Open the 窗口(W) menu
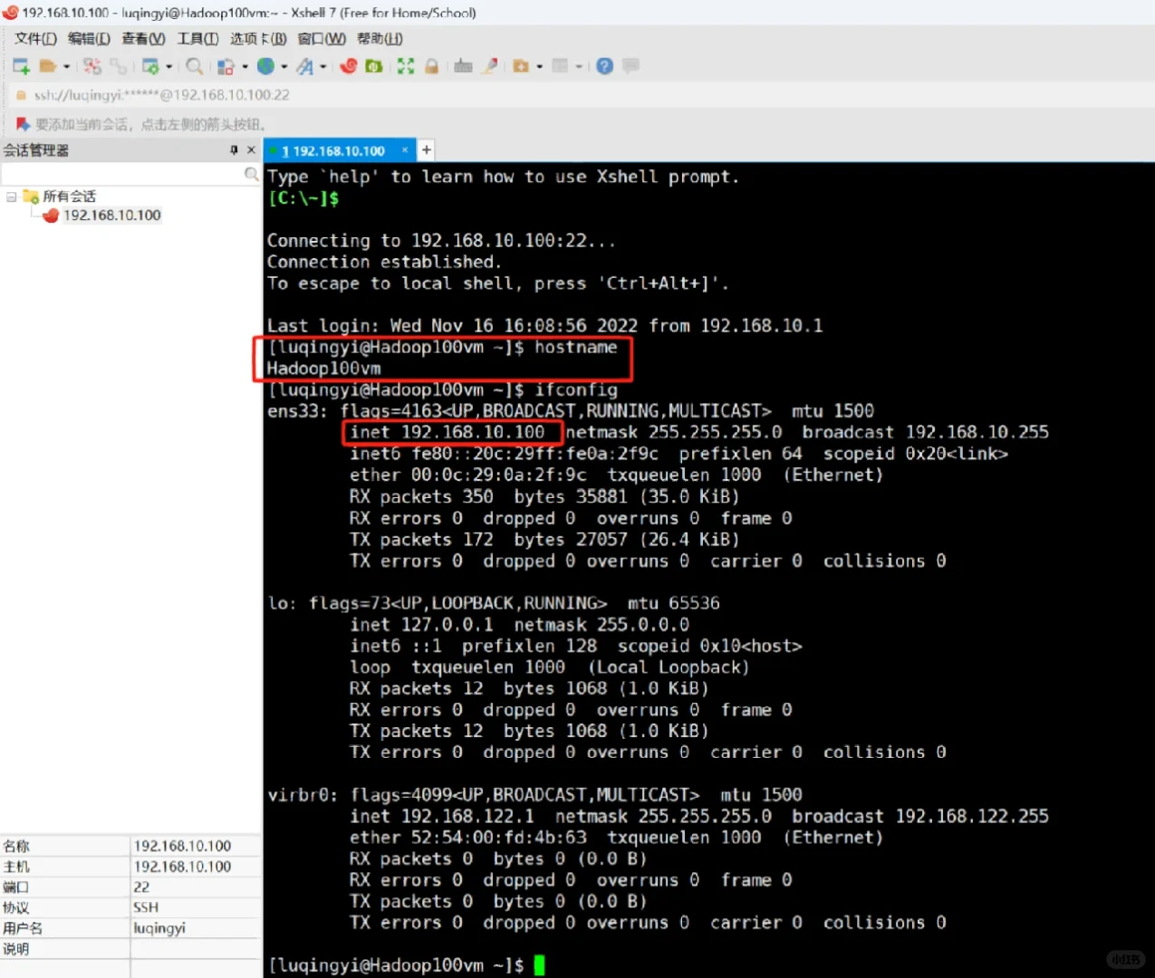Image resolution: width=1155 pixels, height=978 pixels. [x=322, y=38]
